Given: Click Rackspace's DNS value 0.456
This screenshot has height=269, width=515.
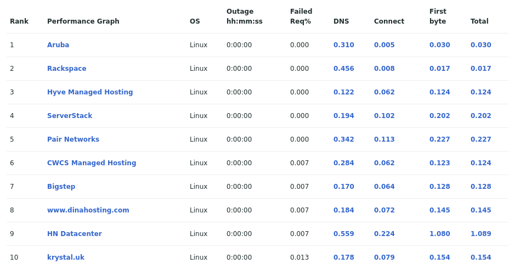Looking at the screenshot, I should point(343,69).
